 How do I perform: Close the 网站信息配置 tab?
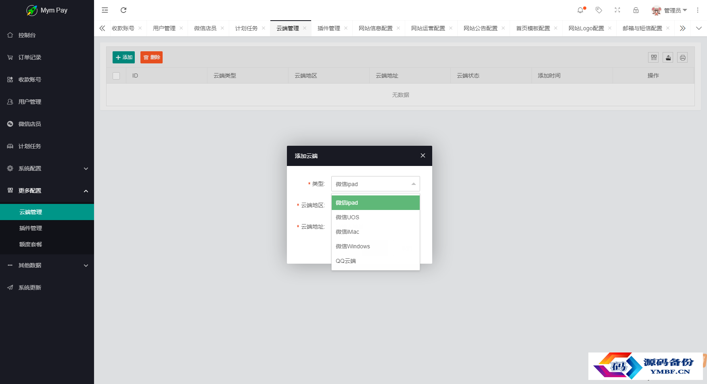point(398,28)
